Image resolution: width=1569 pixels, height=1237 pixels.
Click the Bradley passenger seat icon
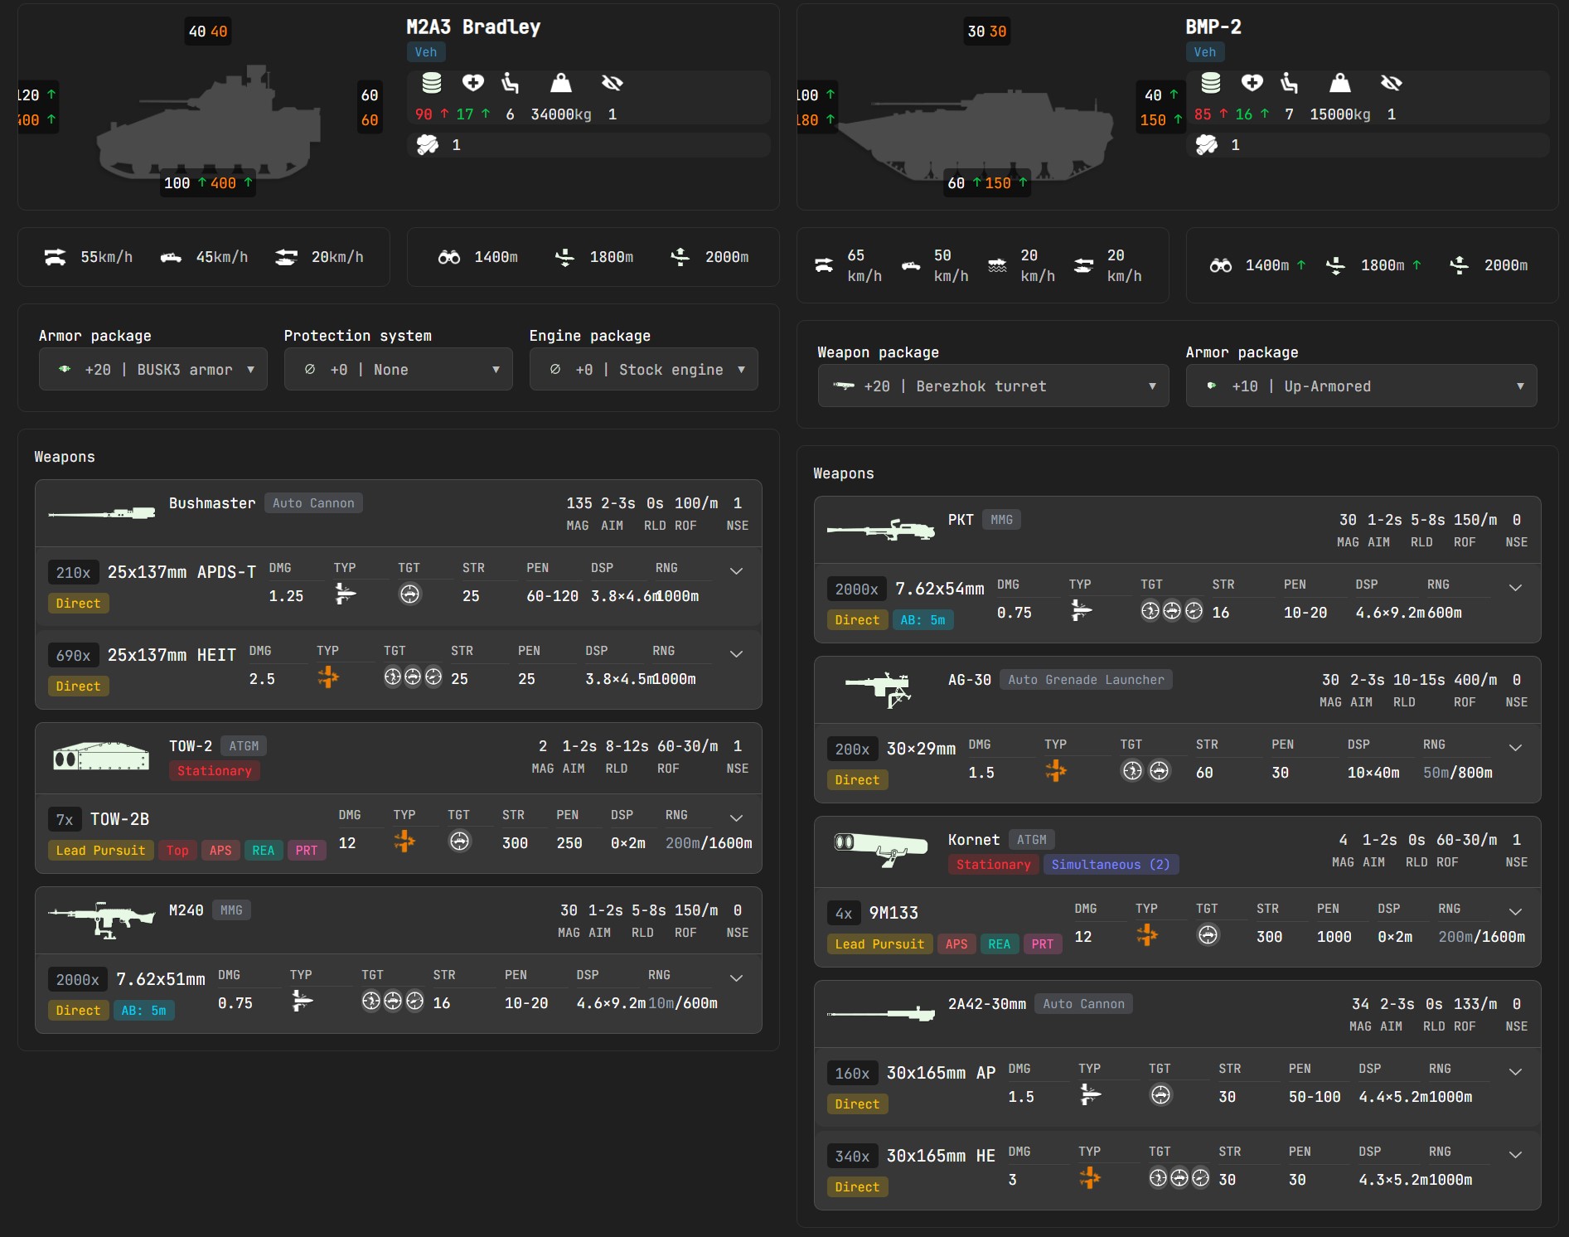click(x=511, y=83)
